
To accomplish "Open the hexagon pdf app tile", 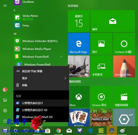I will coord(124,118).
